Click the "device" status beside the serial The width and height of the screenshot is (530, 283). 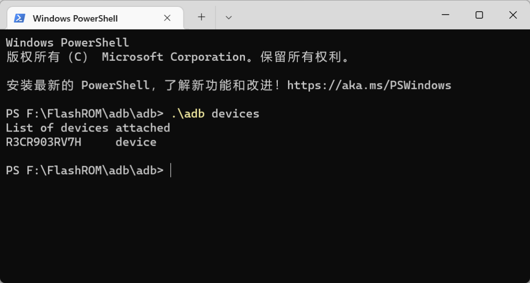[x=136, y=142]
